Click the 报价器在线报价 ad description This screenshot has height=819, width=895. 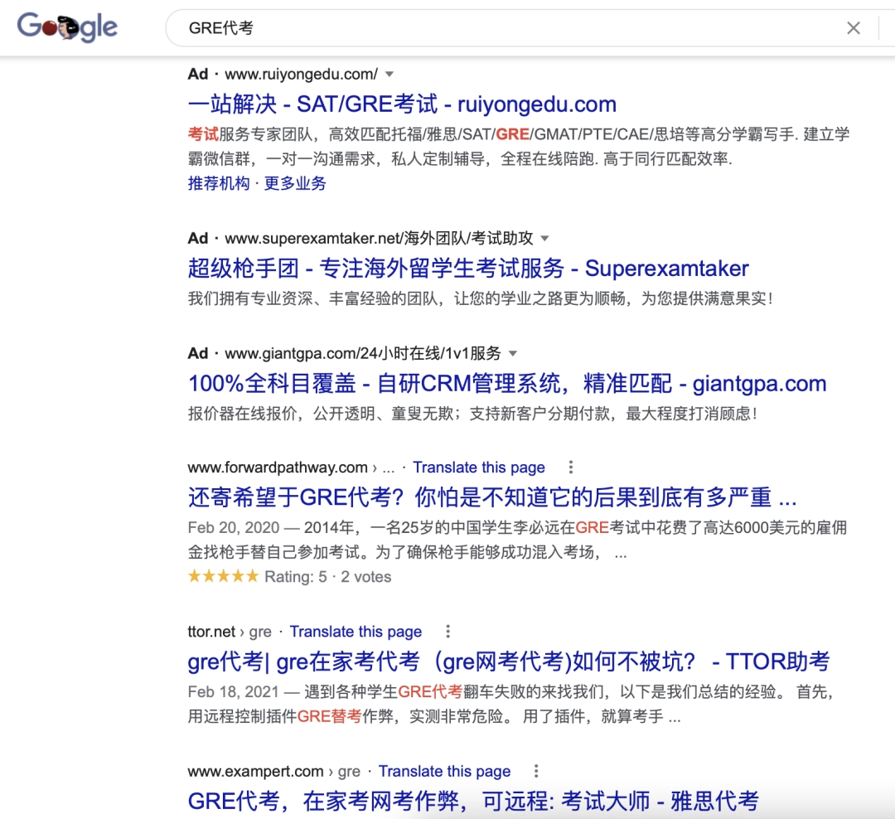[x=472, y=414]
